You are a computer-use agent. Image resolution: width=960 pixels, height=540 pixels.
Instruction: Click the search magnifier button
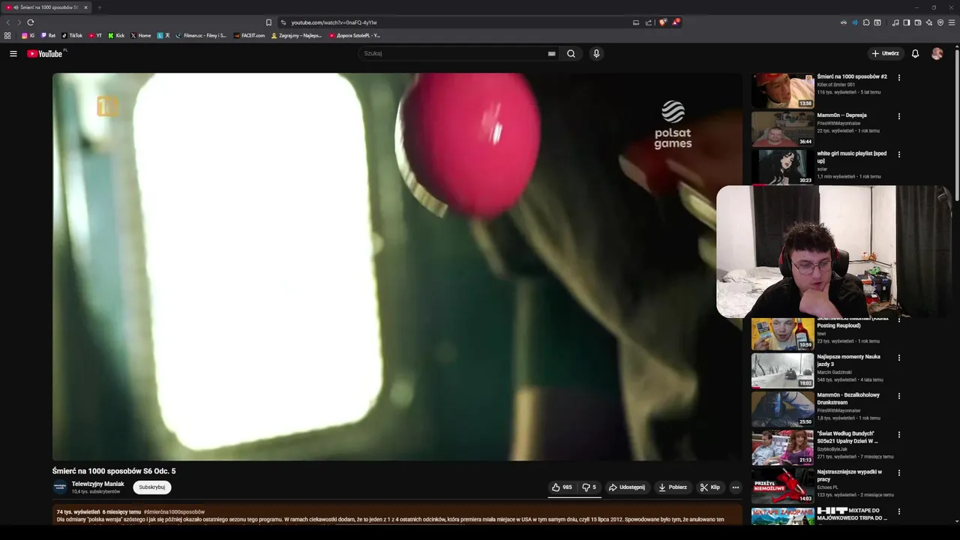click(x=571, y=53)
